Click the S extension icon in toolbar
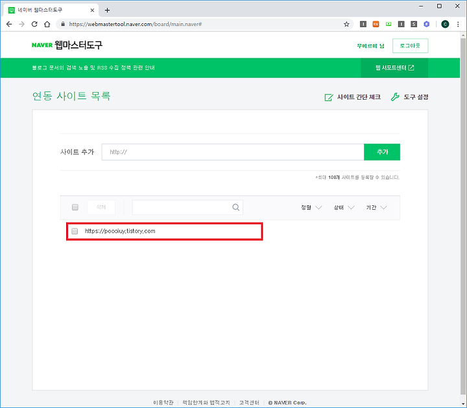Image resolution: width=467 pixels, height=408 pixels. tap(414, 24)
